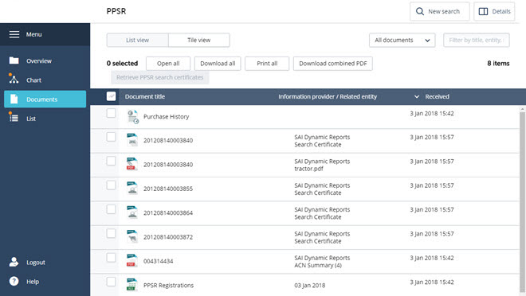The width and height of the screenshot is (526, 296).
Task: Click the Purchase History title text
Action: (x=166, y=116)
